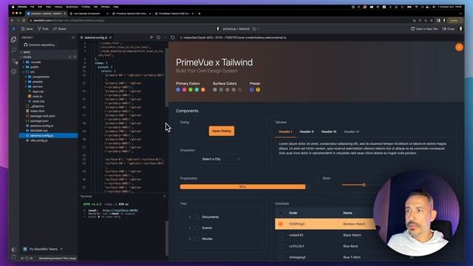Click the Save button in the top toolbar
The image size is (473, 266).
pos(27,29)
